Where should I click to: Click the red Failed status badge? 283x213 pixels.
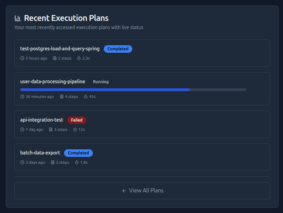(x=77, y=120)
